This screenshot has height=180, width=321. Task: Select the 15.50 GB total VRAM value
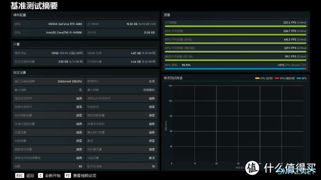point(132,24)
